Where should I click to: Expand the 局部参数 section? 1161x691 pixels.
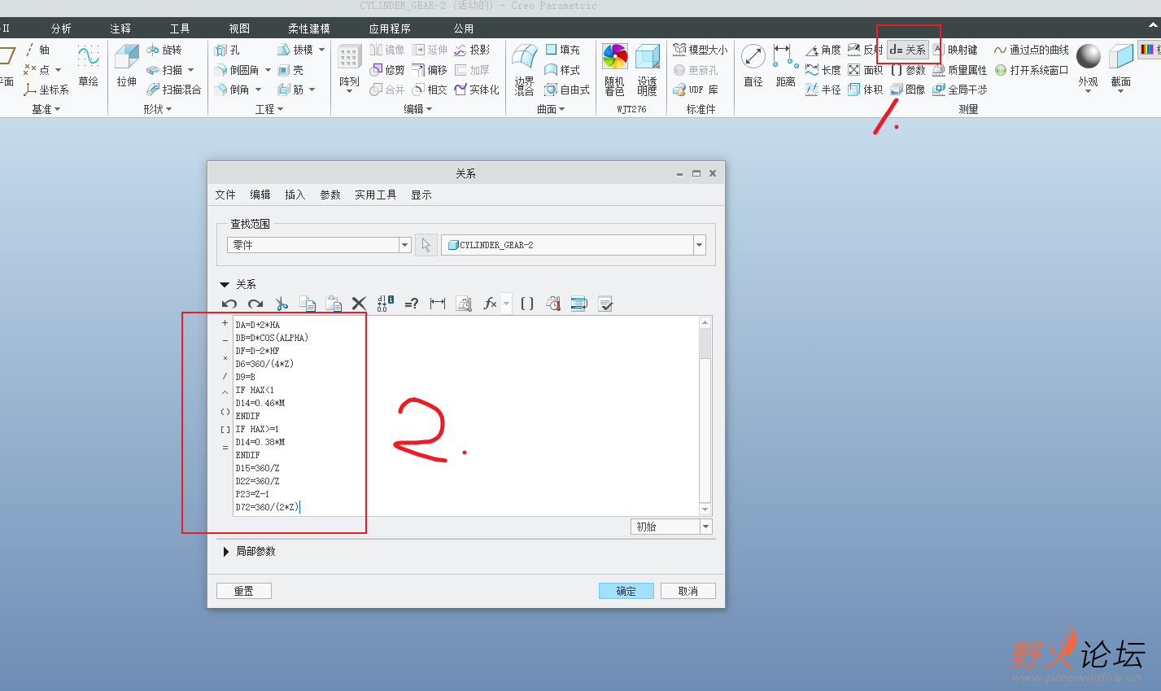pyautogui.click(x=225, y=552)
